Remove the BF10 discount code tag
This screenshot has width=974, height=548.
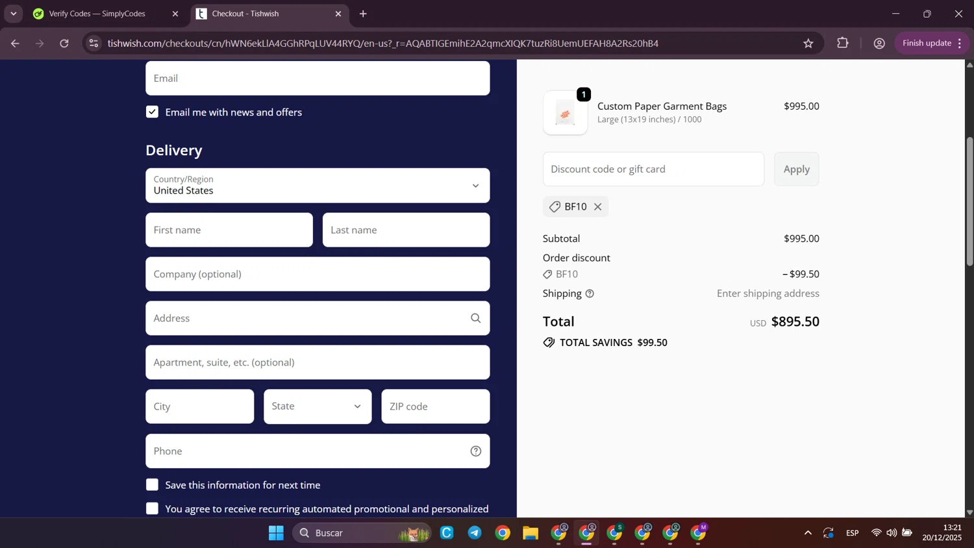click(x=597, y=206)
